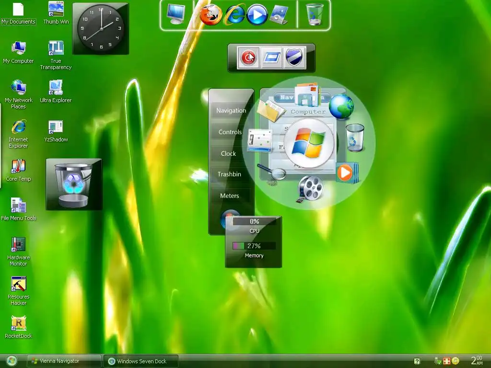Viewport: 491px width, 368px height.
Task: Open My Computer desktop icon
Action: [18, 52]
